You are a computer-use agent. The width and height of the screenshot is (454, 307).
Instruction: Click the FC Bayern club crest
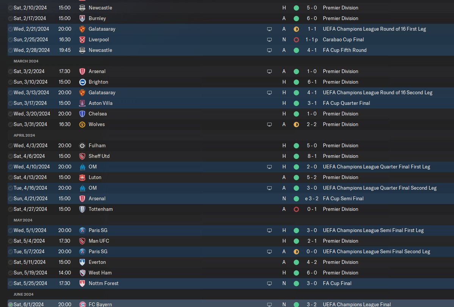tap(82, 304)
